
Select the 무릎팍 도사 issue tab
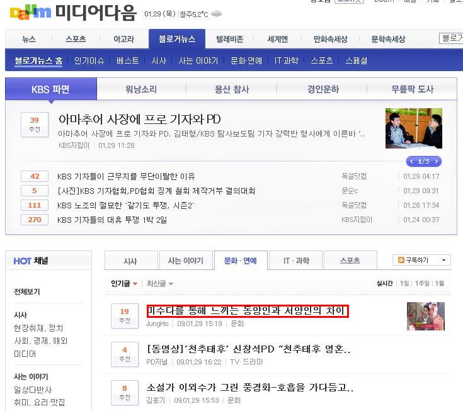point(412,89)
